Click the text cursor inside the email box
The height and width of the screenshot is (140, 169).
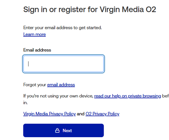pos(28,64)
